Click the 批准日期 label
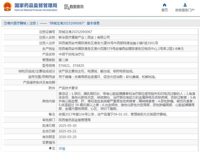Image resolution: width=200 pixels, height=153 pixels. 49,126
